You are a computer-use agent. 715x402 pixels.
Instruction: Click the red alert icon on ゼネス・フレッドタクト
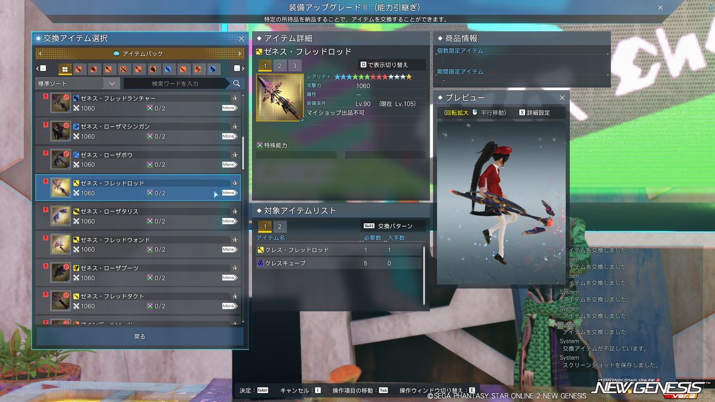[46, 295]
